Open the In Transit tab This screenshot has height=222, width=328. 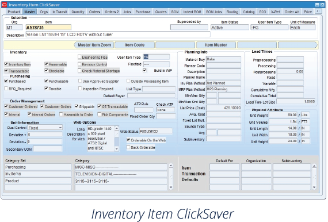coord(60,12)
